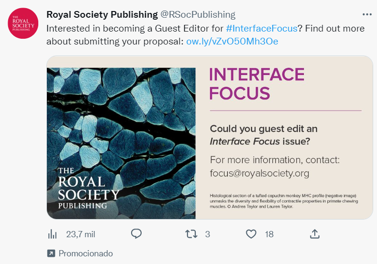377x264 pixels.
Task: Click the promoted arrow icon beside Promocionado
Action: 51,253
